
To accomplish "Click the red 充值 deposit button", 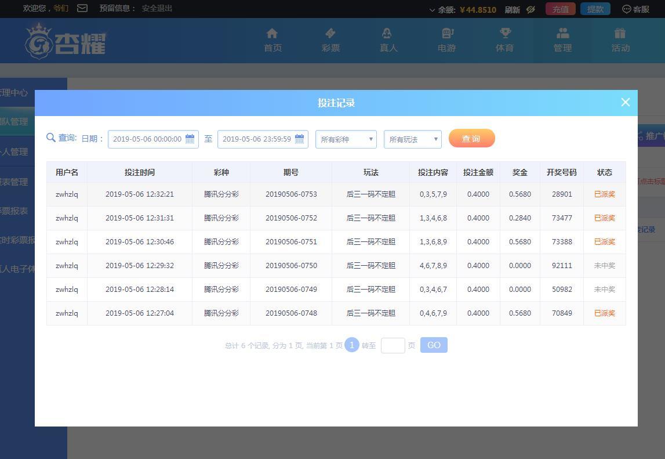I will [x=560, y=9].
